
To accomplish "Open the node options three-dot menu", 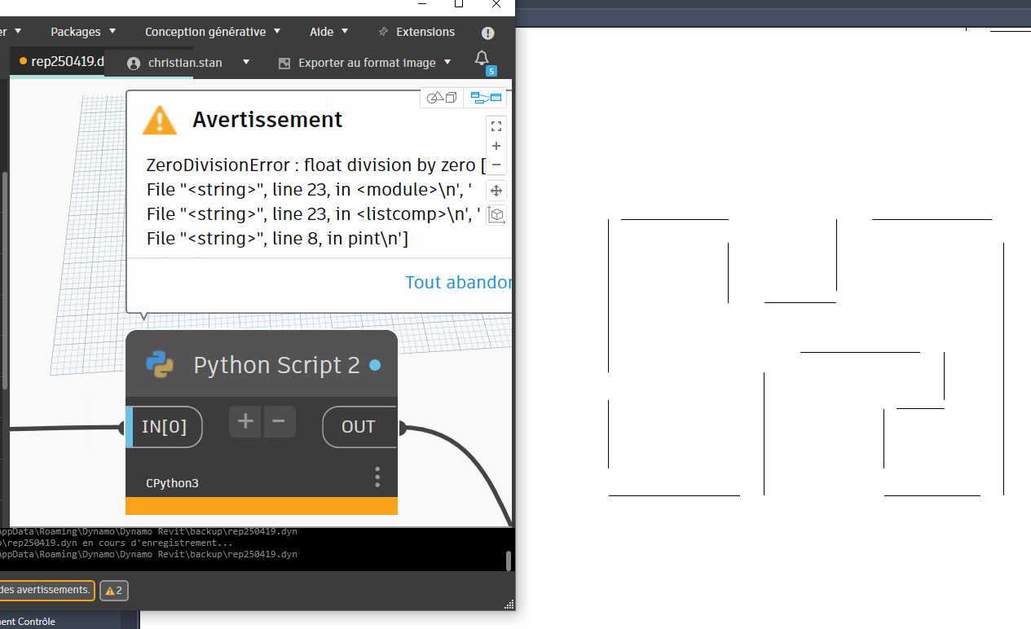I will pos(377,477).
